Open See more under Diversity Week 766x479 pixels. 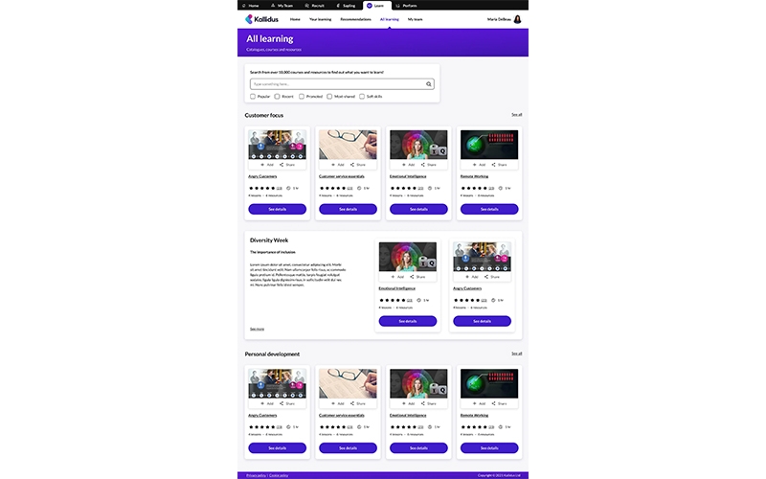(257, 329)
